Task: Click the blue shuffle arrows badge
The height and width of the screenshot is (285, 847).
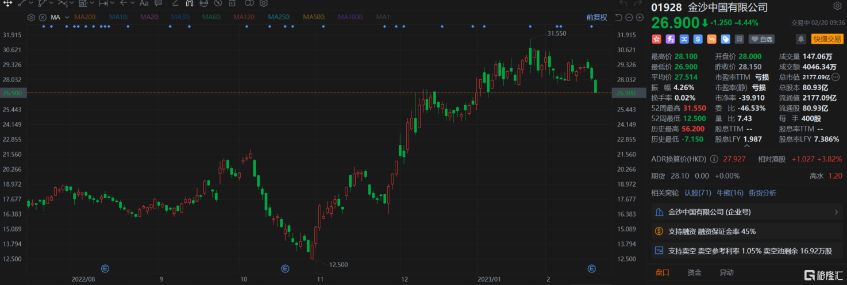Action: (x=684, y=39)
